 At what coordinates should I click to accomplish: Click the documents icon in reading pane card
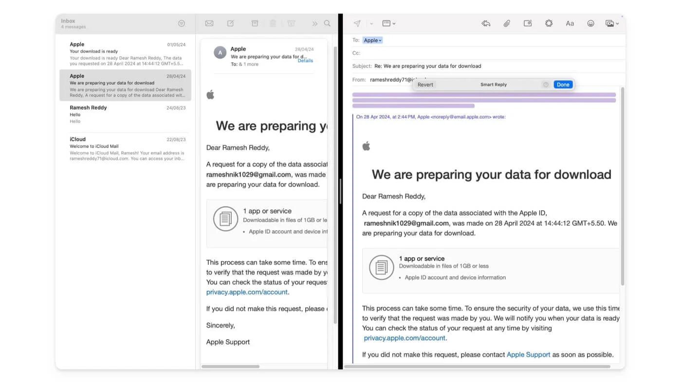[x=225, y=219]
